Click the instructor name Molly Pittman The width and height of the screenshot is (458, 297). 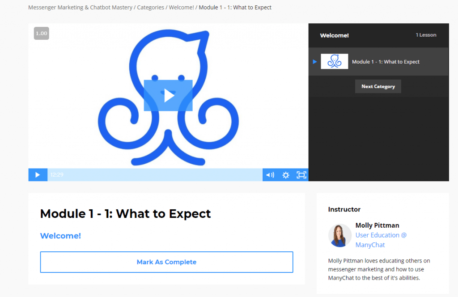[377, 225]
